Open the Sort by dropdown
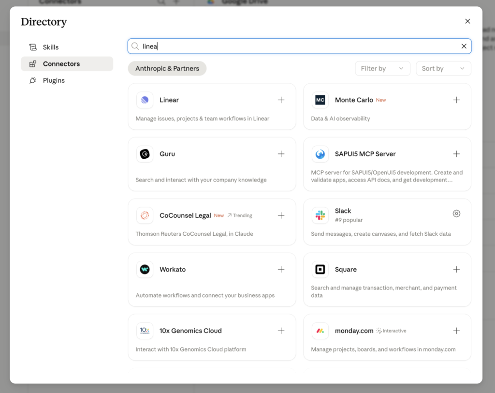Image resolution: width=495 pixels, height=393 pixels. click(443, 68)
